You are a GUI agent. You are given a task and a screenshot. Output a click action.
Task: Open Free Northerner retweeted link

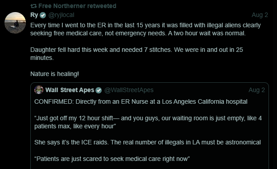click(77, 6)
